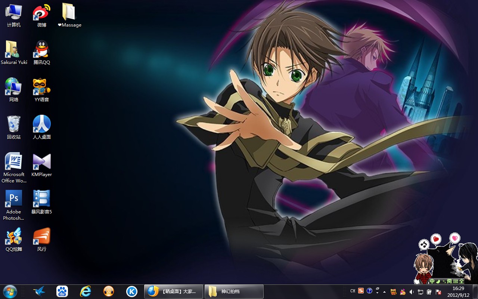Toggle the punctuation mode on the IME bar

(x=444, y=282)
